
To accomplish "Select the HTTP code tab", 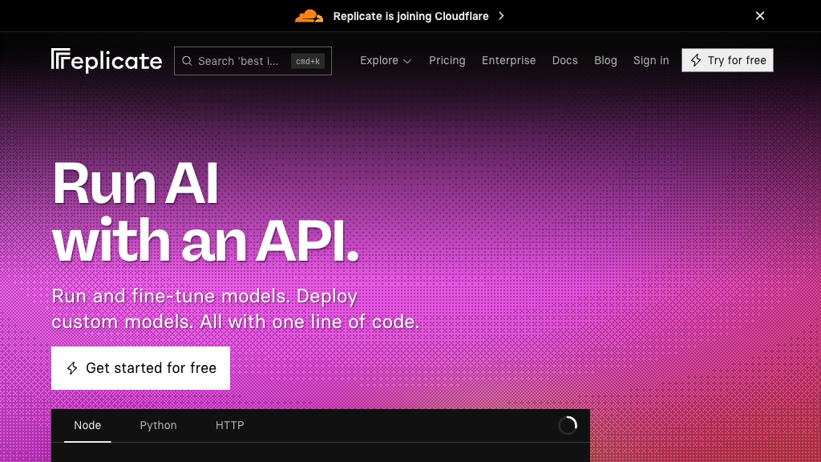I will [229, 425].
